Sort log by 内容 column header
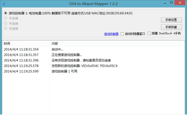 (x=117, y=44)
